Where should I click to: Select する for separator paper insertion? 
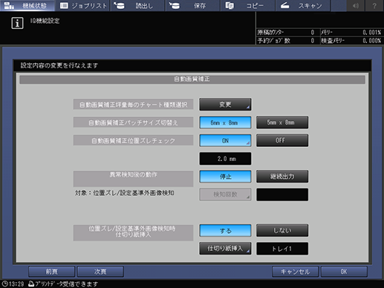click(x=225, y=231)
